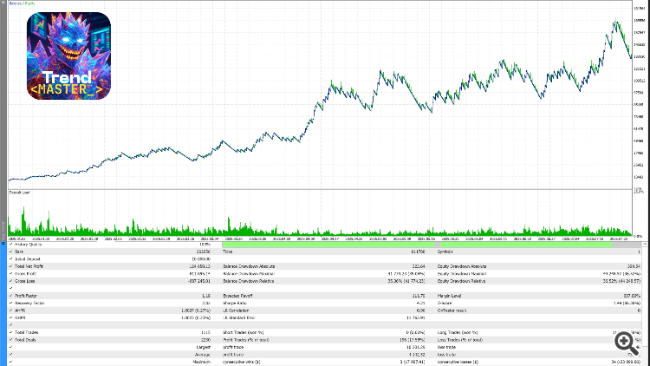The image size is (650, 366).
Task: Select the 'GHPR' label
Action: (x=20, y=317)
